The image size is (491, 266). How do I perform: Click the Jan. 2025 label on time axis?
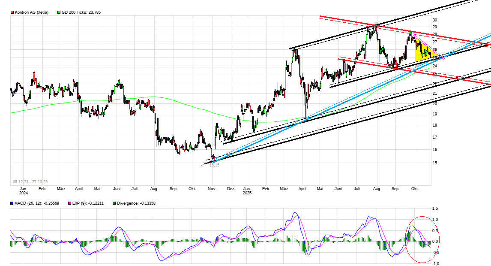247,191
